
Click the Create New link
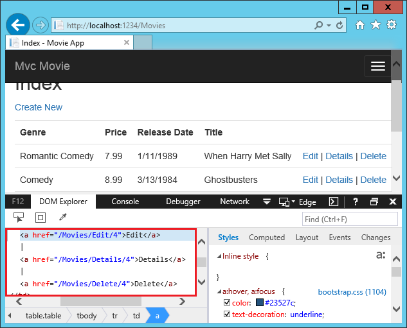39,107
